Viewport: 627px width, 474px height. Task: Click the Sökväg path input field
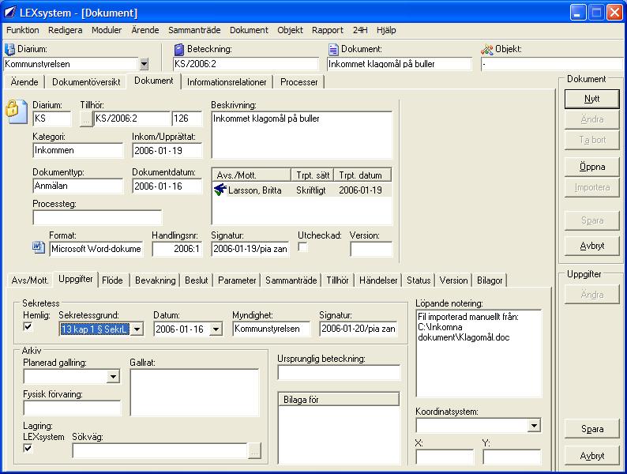pyautogui.click(x=160, y=451)
